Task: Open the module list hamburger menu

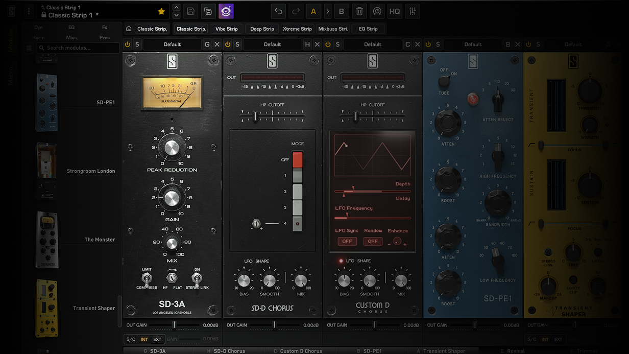Action: (29, 48)
